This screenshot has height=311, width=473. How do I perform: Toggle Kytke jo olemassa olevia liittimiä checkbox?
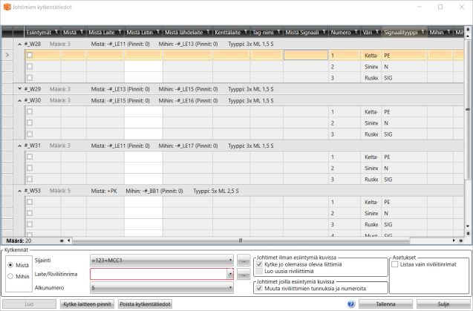258,263
